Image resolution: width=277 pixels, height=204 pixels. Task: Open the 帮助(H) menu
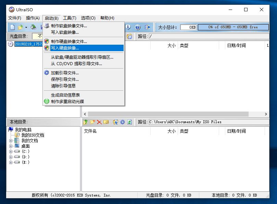click(x=107, y=18)
